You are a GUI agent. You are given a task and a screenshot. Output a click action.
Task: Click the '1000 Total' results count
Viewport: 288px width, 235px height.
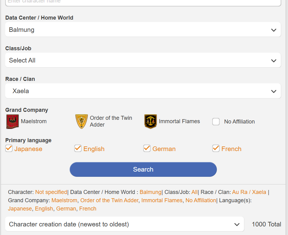[266, 224]
